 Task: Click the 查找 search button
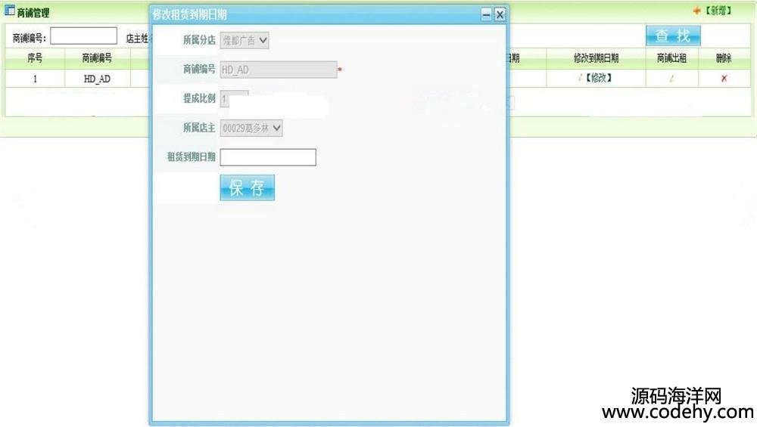[x=673, y=36]
